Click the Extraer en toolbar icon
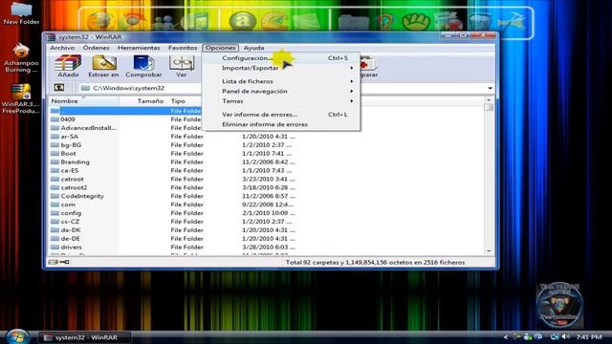612x344 pixels. tap(103, 66)
